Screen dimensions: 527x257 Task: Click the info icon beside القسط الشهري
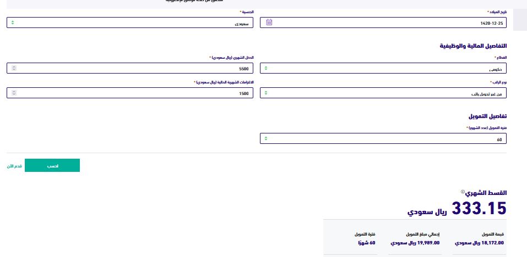pyautogui.click(x=463, y=192)
